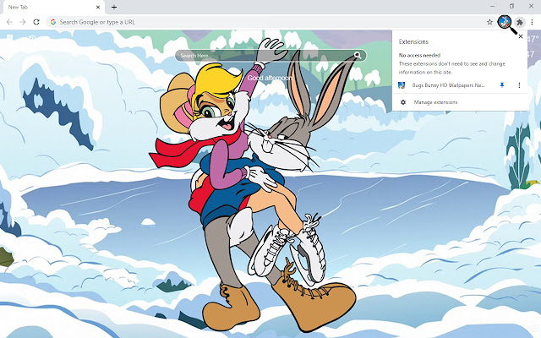Click the browser forward arrow

click(23, 22)
